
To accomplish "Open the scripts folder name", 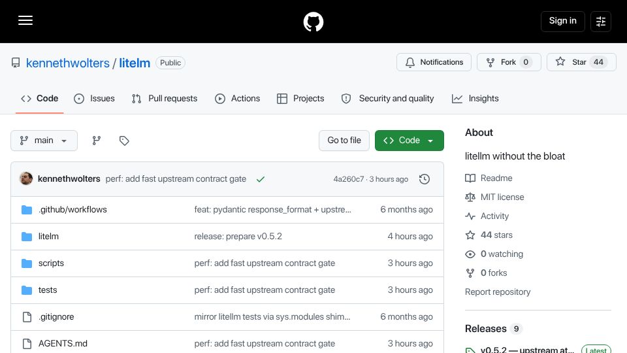I will (x=51, y=263).
